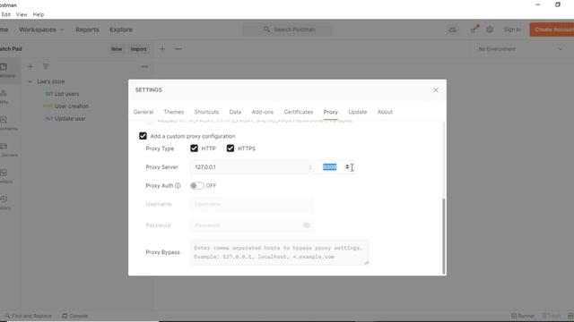574x322 pixels.
Task: Open the Trash in status bar
Action: (x=551, y=316)
